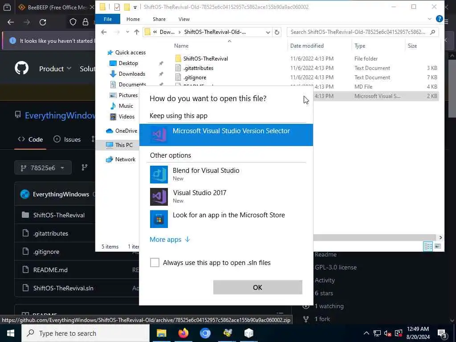Open the Windows Start menu
Image resolution: width=456 pixels, height=342 pixels.
[x=11, y=333]
